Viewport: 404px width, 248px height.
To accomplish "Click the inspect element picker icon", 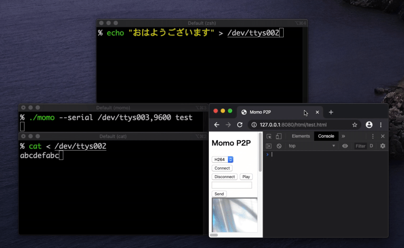I will [269, 136].
